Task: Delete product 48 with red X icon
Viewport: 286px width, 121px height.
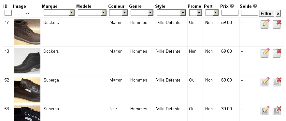Action: click(277, 53)
